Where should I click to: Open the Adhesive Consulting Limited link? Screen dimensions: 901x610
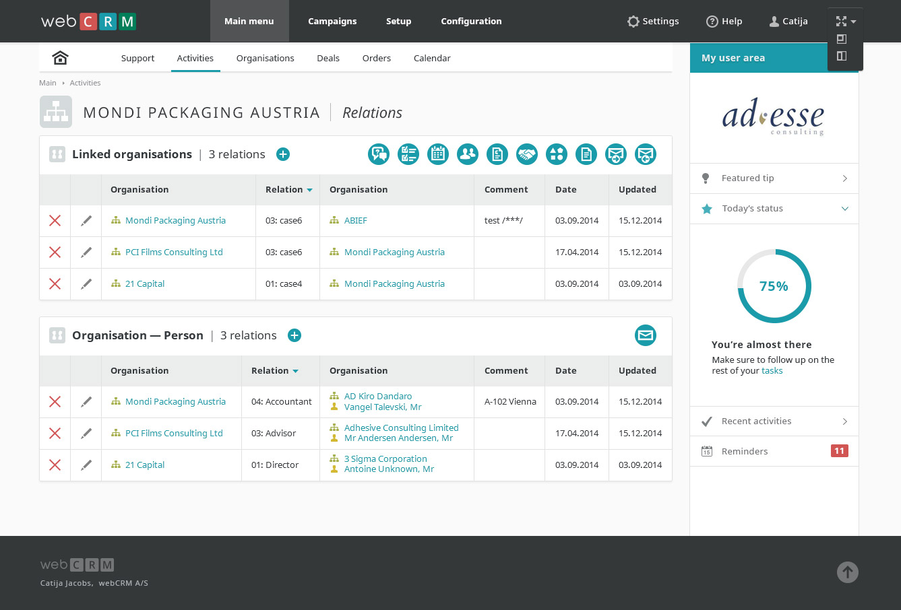[x=401, y=428]
